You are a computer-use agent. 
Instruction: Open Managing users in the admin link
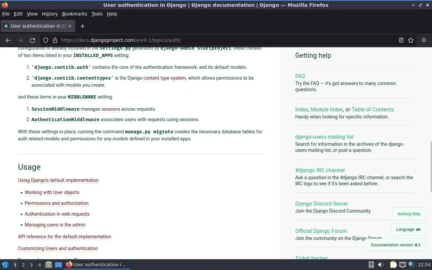click(55, 225)
